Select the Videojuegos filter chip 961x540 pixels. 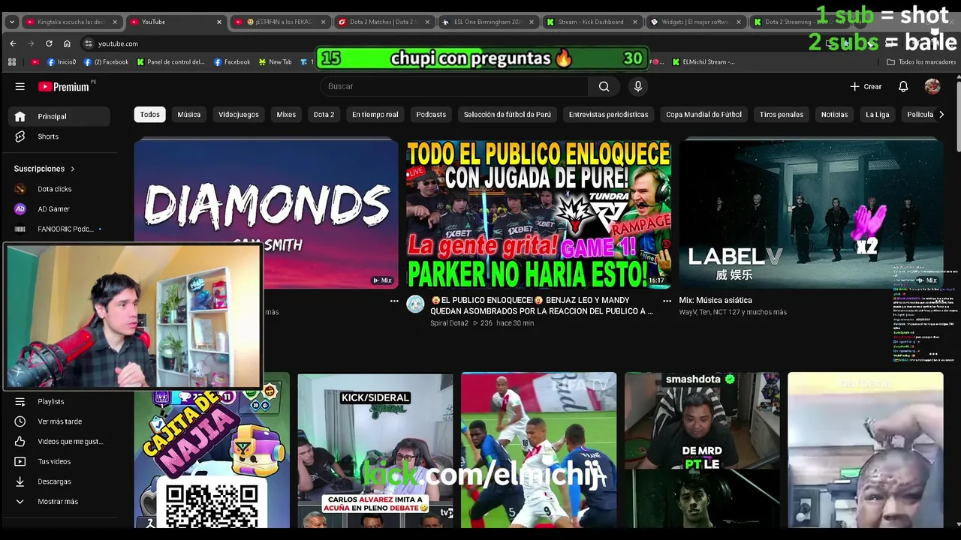[x=239, y=115]
